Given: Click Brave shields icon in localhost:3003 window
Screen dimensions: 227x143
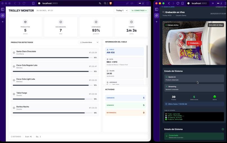Looking at the screenshot, I should (111, 3).
